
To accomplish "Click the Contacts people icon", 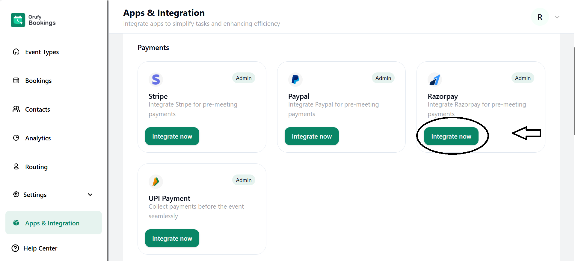I will 16,109.
